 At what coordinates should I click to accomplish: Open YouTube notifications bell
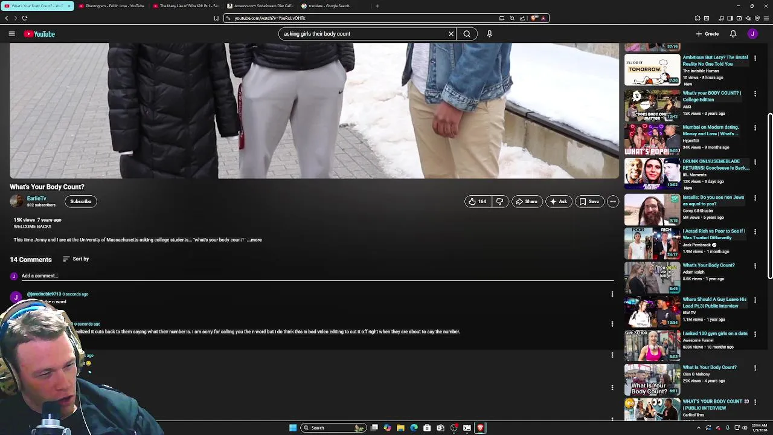733,34
